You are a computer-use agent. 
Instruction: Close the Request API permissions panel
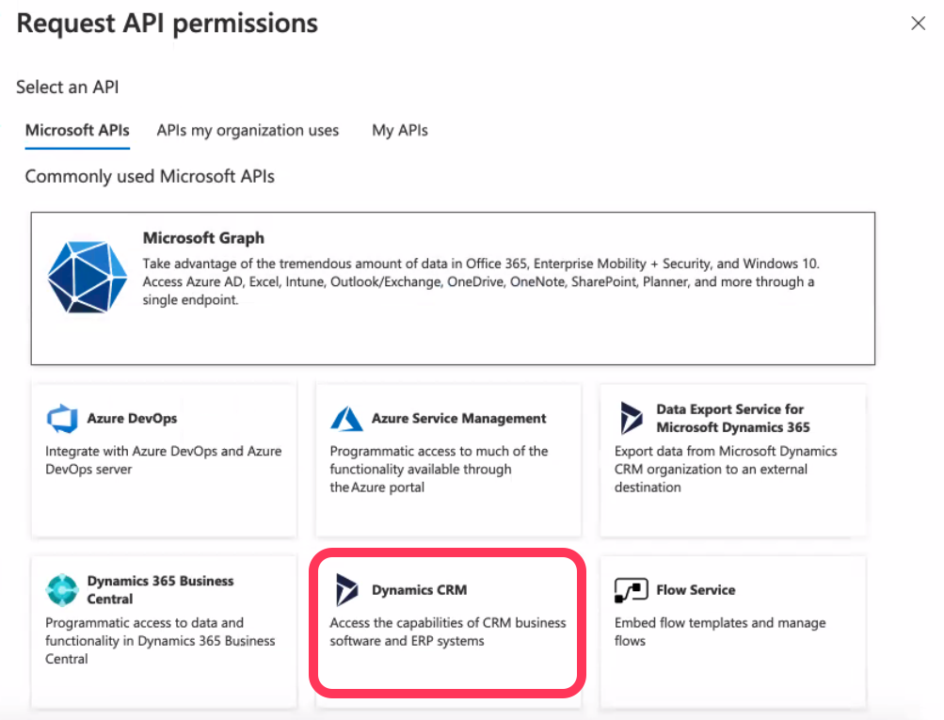point(918,24)
